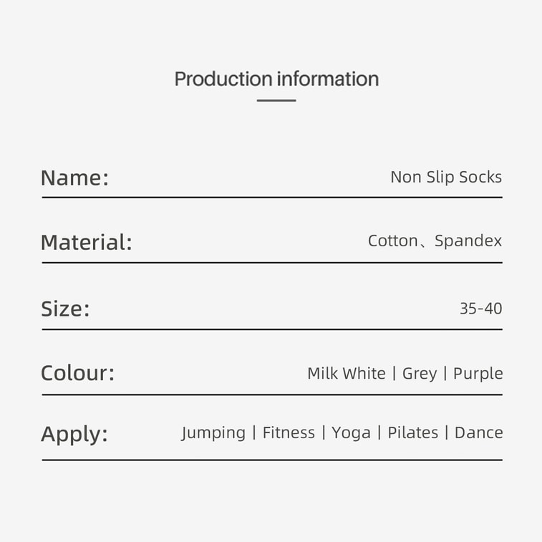Select the Colour: label
The height and width of the screenshot is (542, 542).
[77, 373]
